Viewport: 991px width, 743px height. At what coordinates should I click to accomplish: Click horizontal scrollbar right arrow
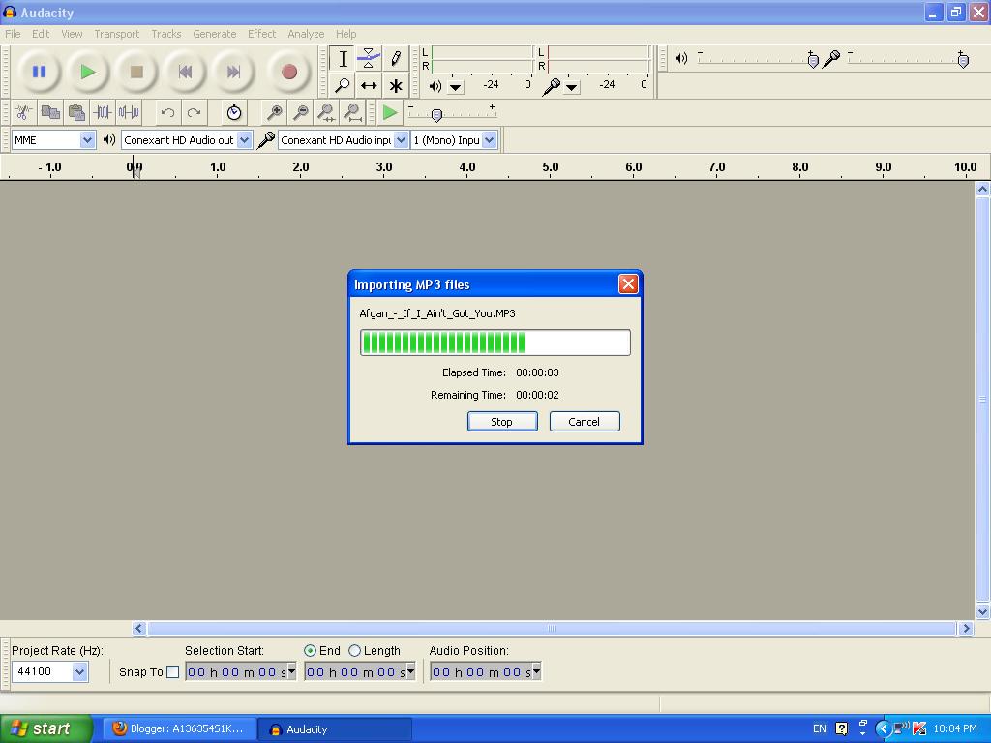[x=966, y=628]
